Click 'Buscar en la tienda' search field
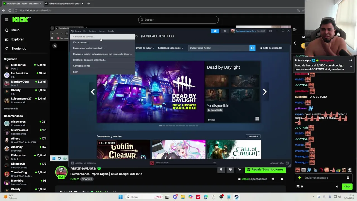Screen dimensions: 357x201 [x=219, y=48]
